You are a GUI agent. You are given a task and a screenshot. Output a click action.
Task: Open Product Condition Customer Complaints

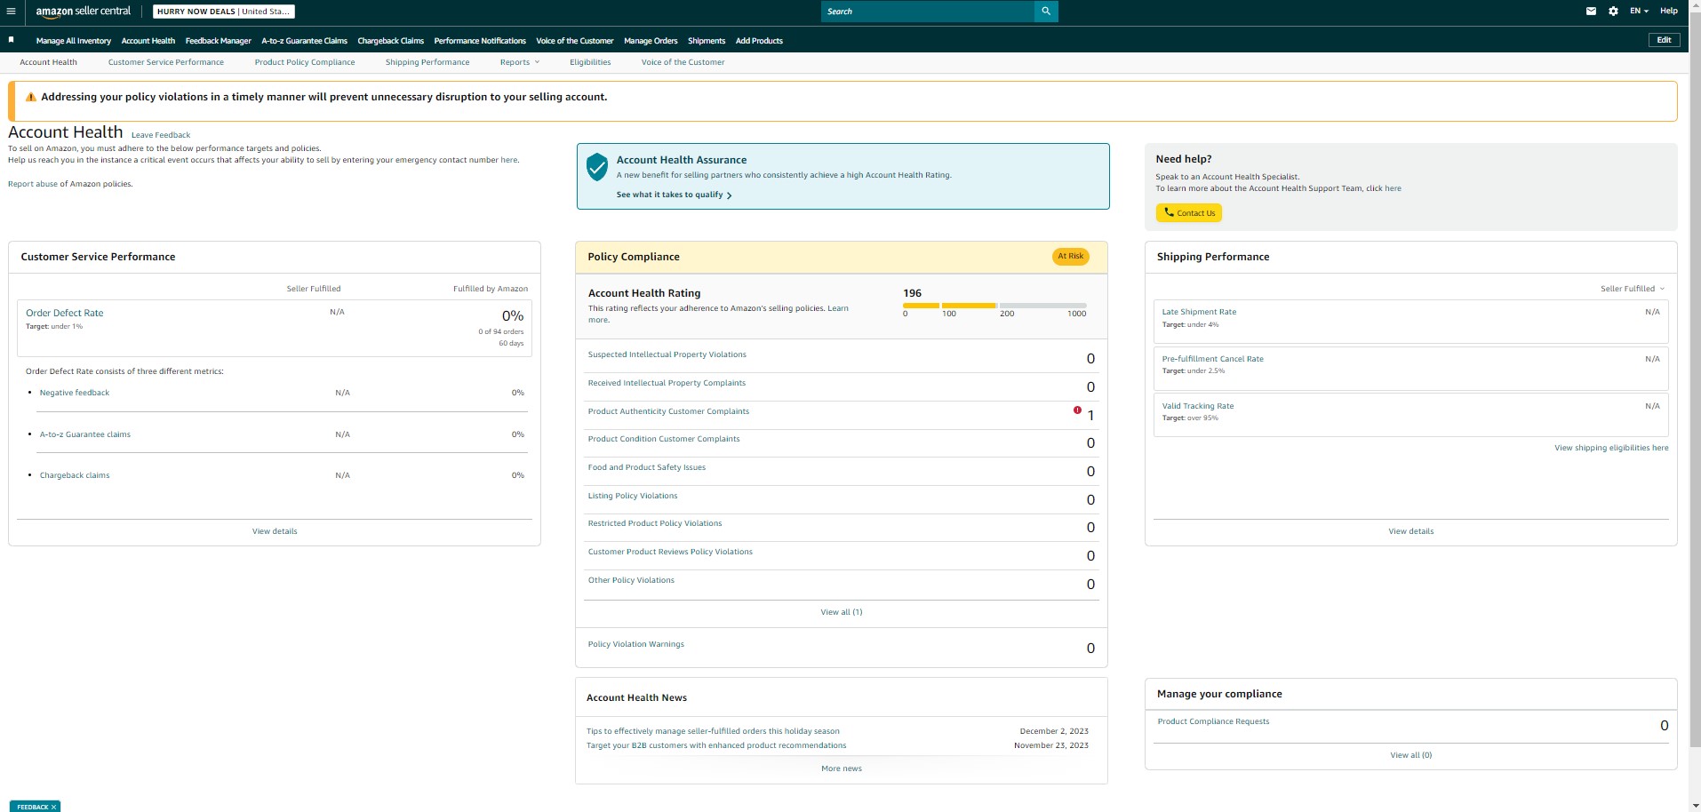click(664, 439)
